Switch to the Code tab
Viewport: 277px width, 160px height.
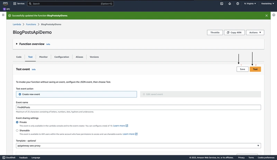point(19,57)
